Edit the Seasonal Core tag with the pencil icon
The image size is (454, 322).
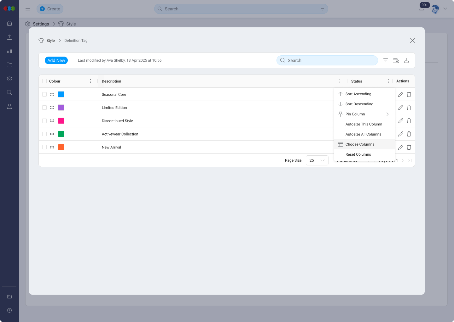(400, 94)
